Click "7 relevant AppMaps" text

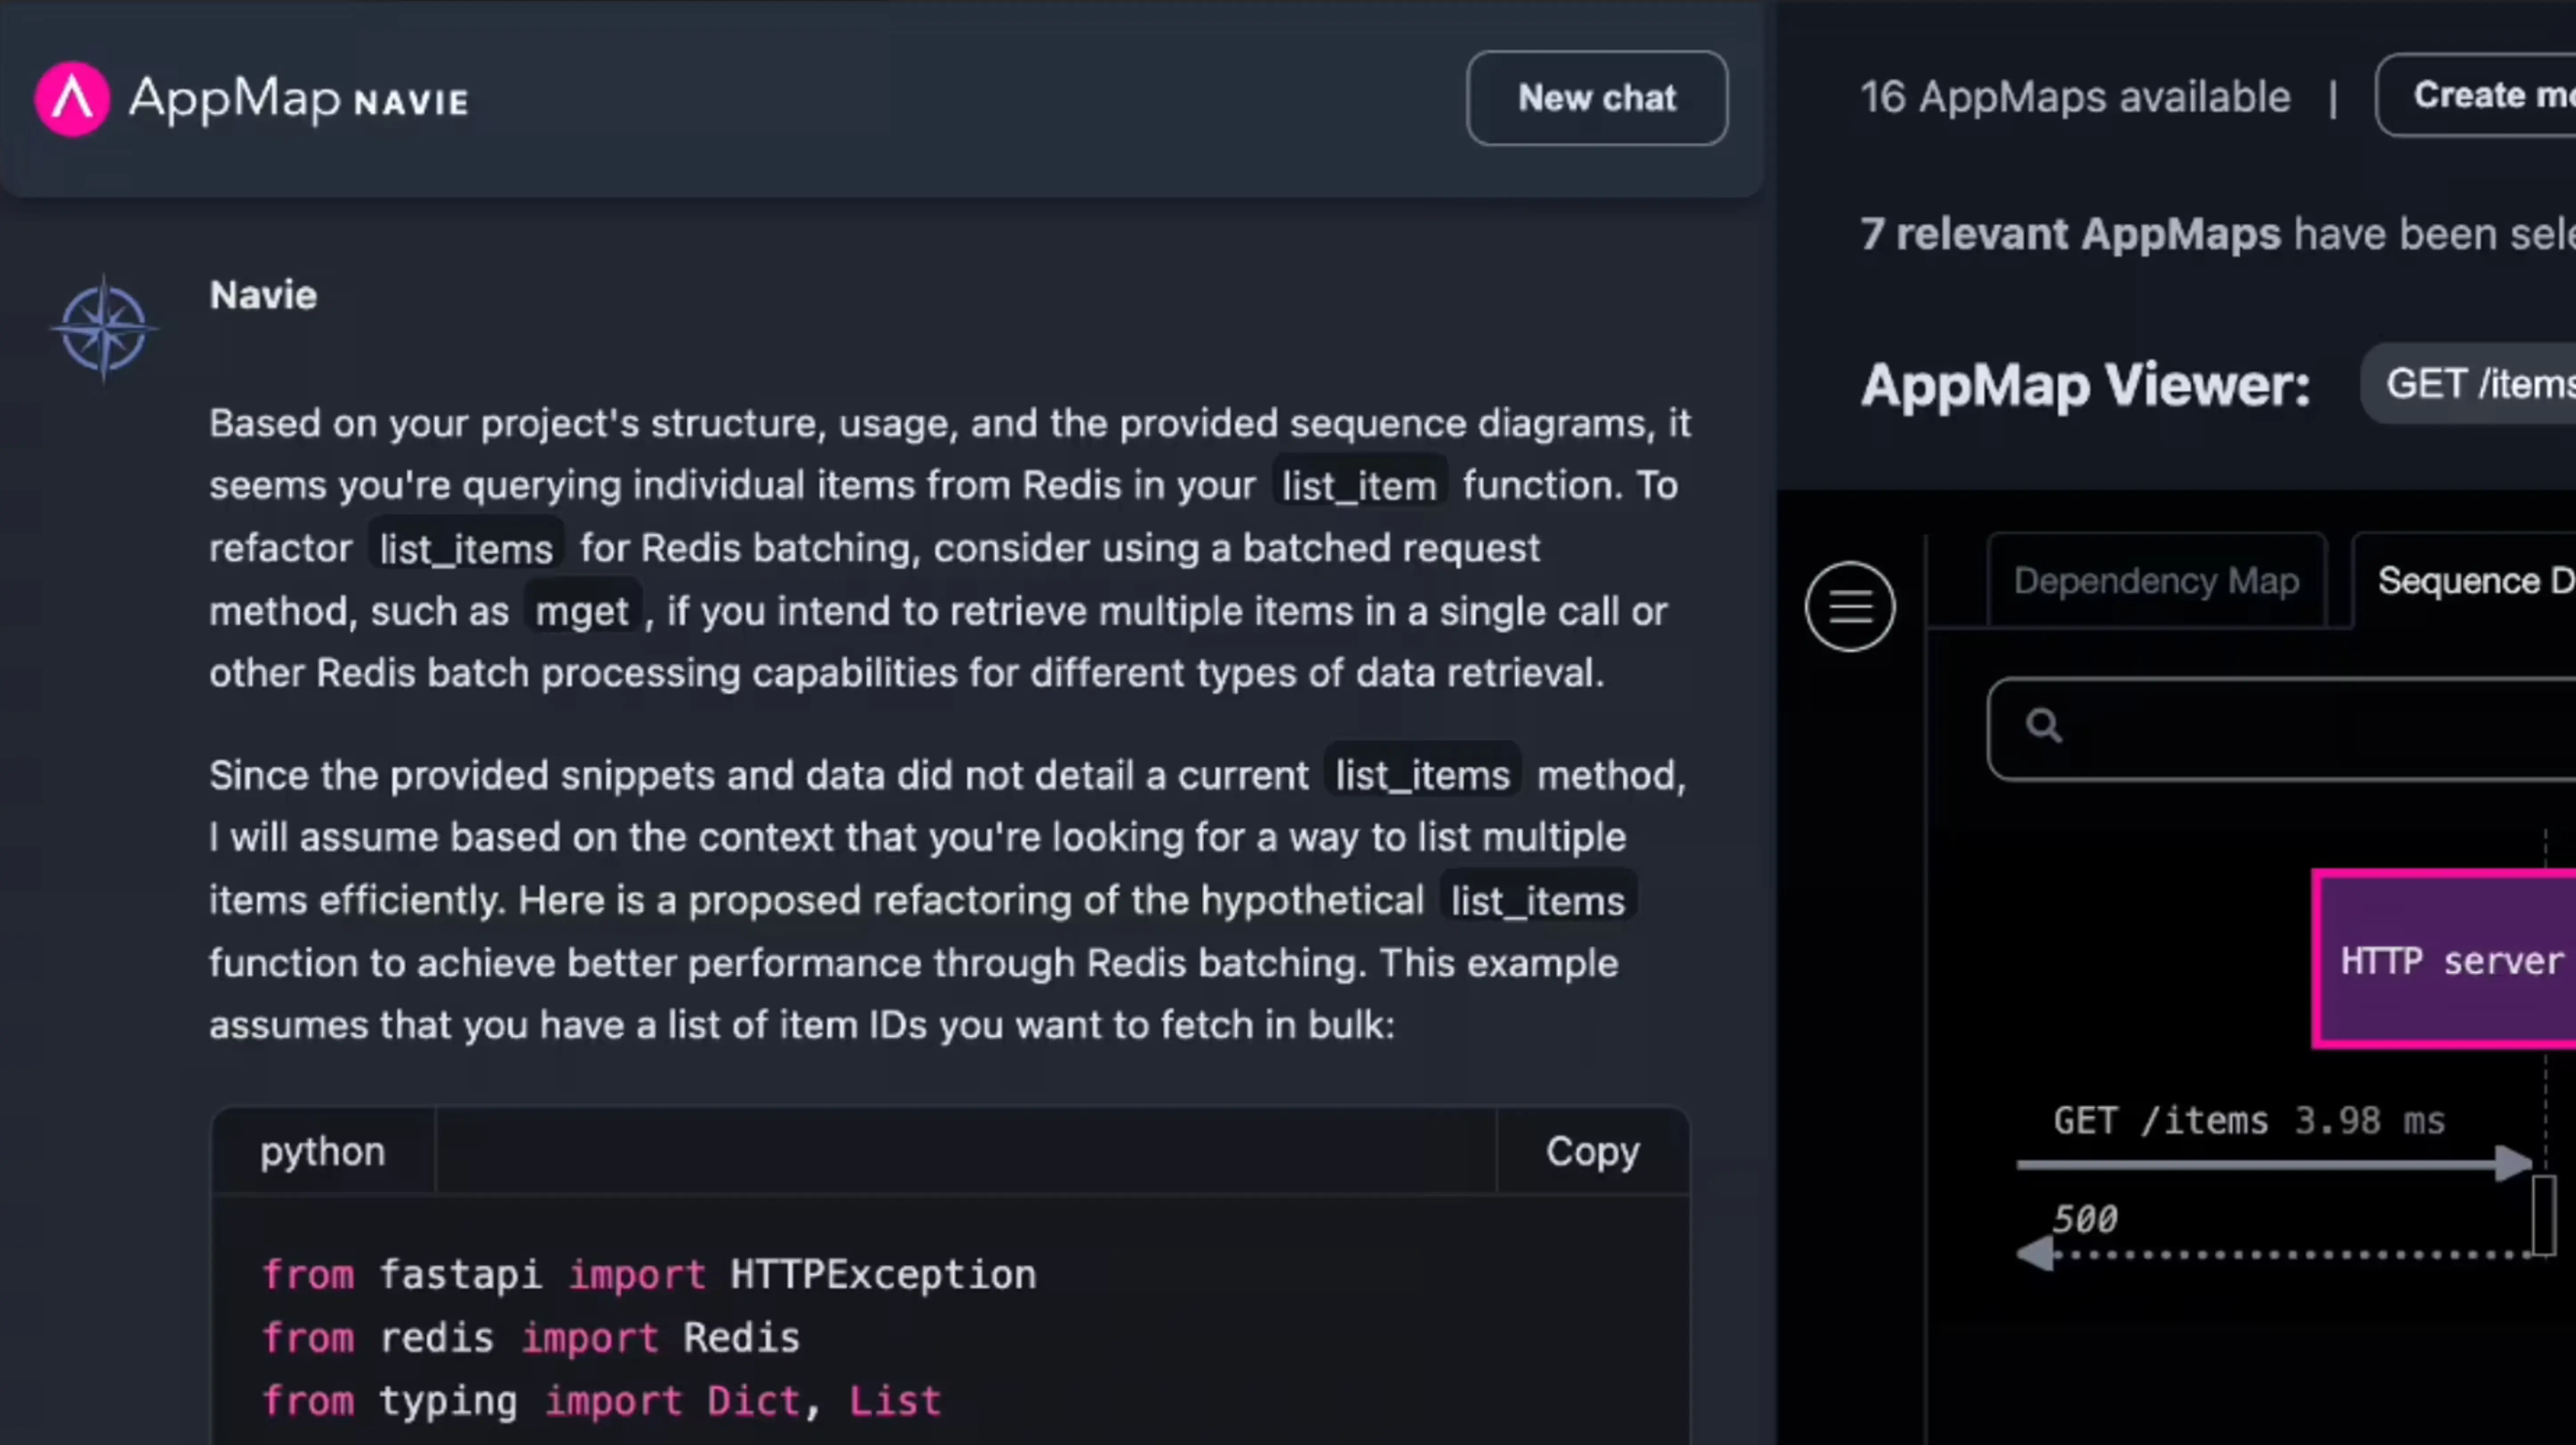point(2070,234)
